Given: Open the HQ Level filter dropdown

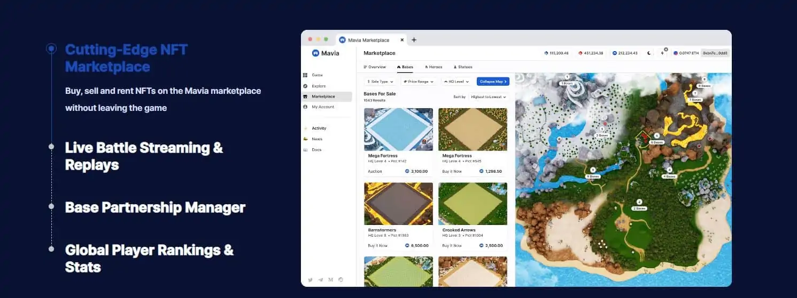Looking at the screenshot, I should pos(456,82).
